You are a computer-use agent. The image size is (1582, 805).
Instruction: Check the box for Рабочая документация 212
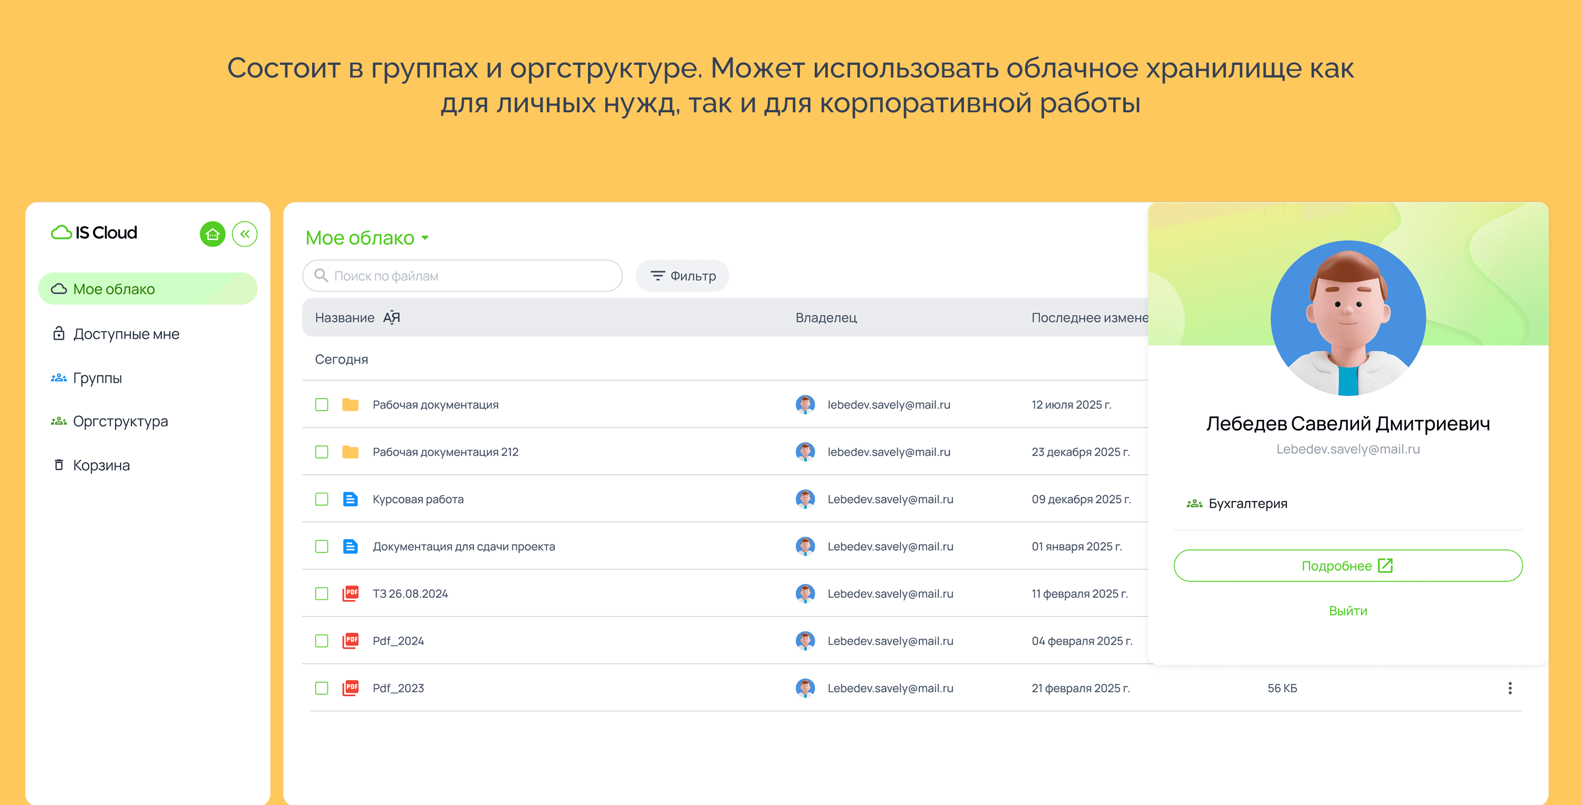[321, 452]
